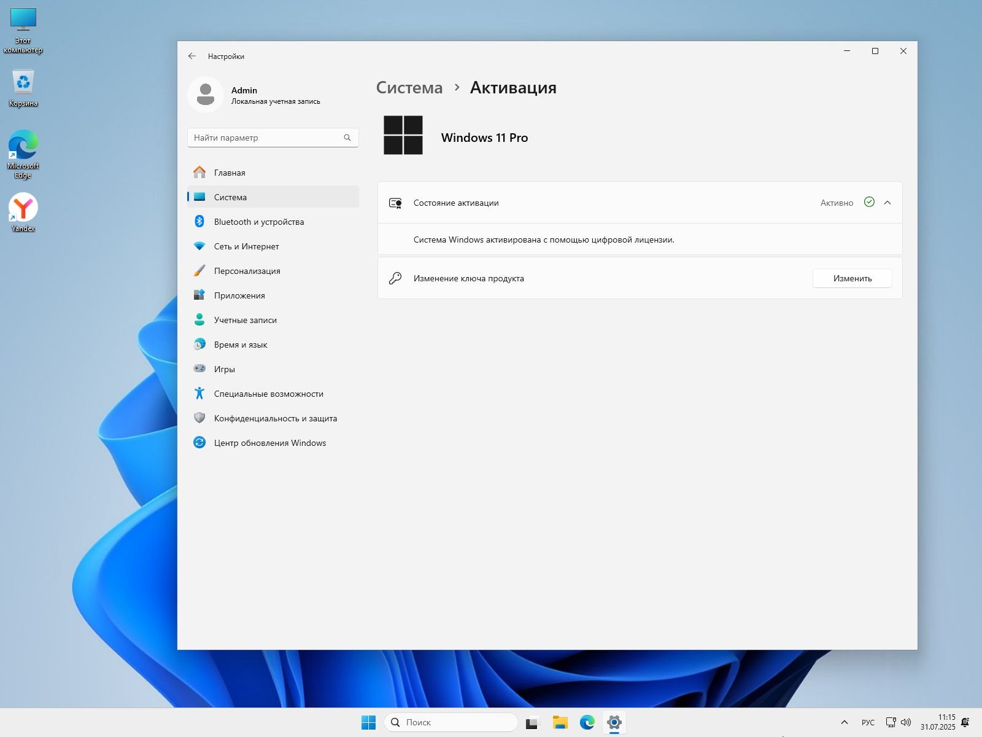This screenshot has height=737, width=982.
Task: Go back with the Settings back arrow
Action: (x=192, y=56)
